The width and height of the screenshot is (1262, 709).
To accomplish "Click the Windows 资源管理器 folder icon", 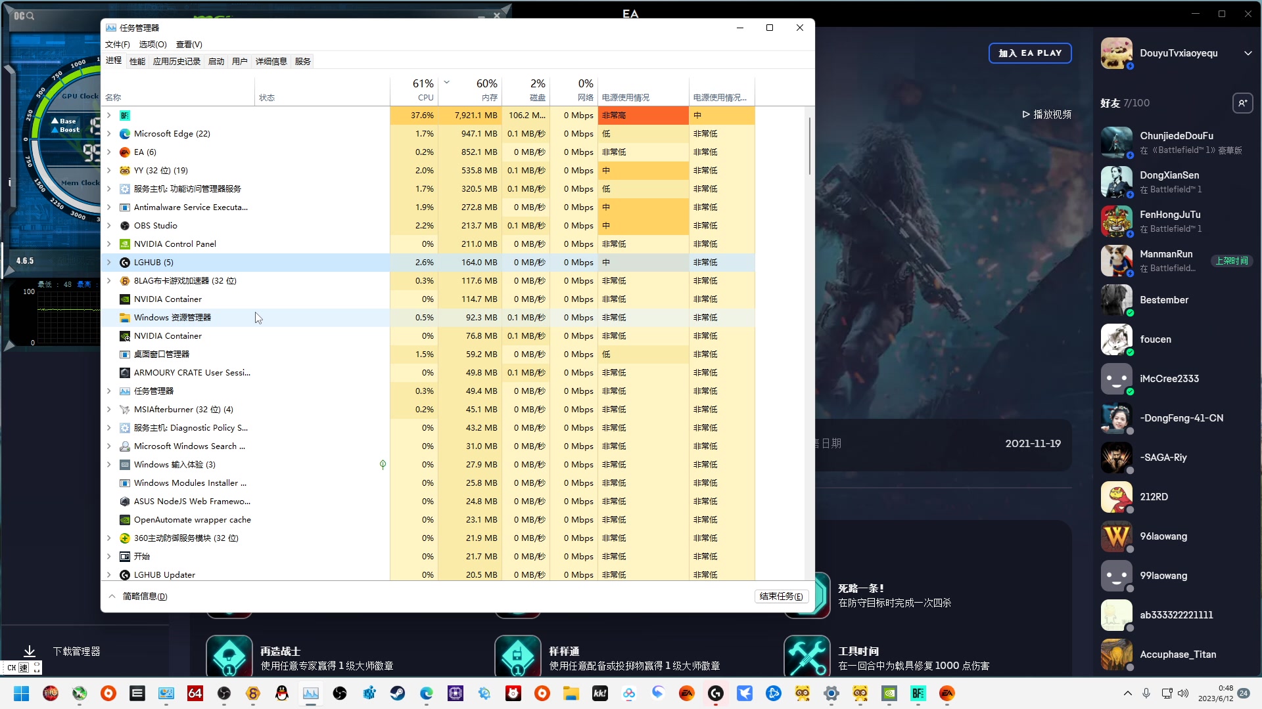I will pos(125,318).
